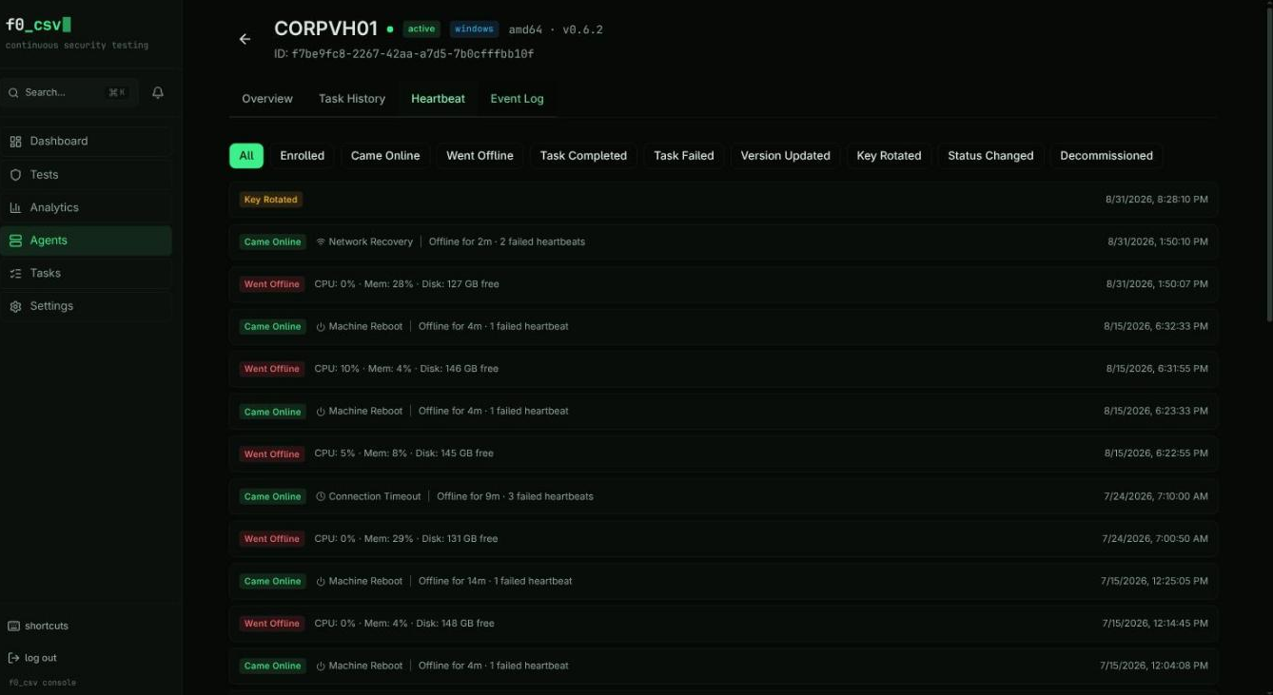
Task: Click the agent ID text
Action: (404, 54)
